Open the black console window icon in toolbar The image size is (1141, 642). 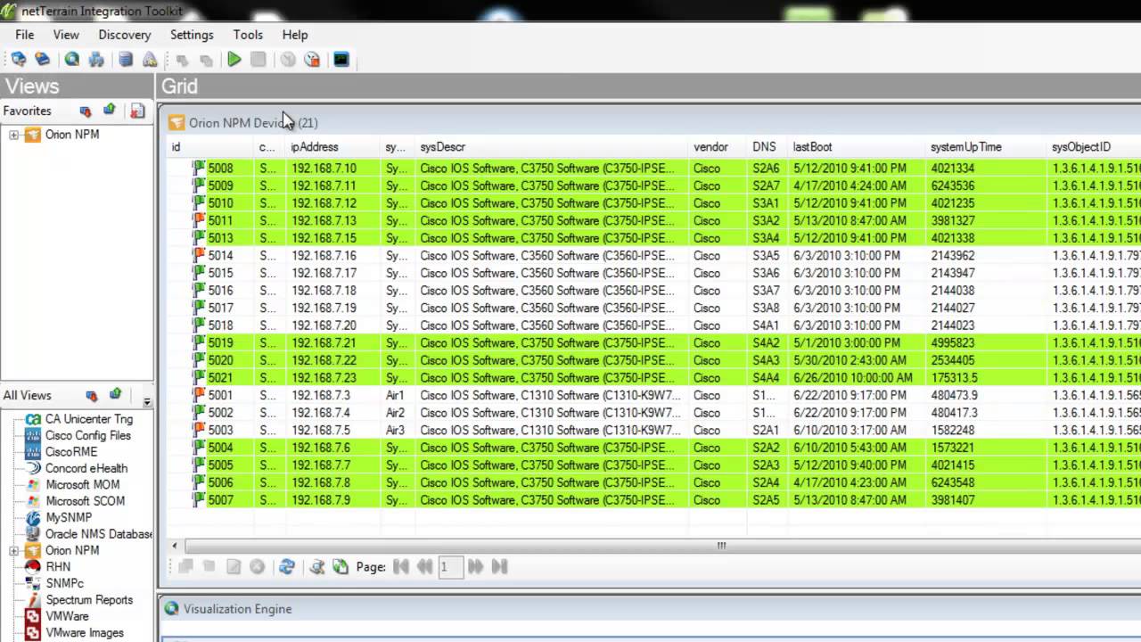click(341, 60)
